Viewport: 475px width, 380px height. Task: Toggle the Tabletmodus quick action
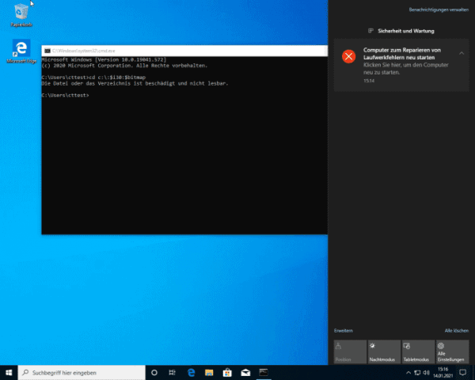point(418,351)
